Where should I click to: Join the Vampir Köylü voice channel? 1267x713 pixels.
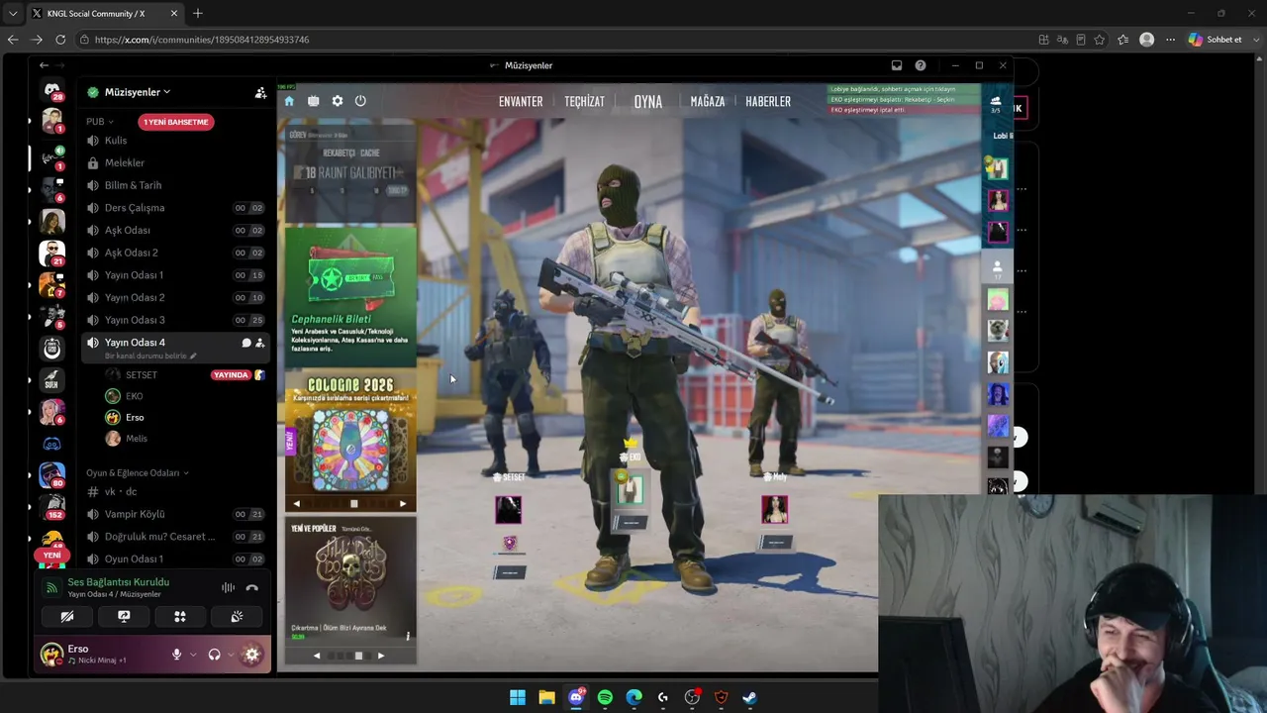click(x=174, y=514)
